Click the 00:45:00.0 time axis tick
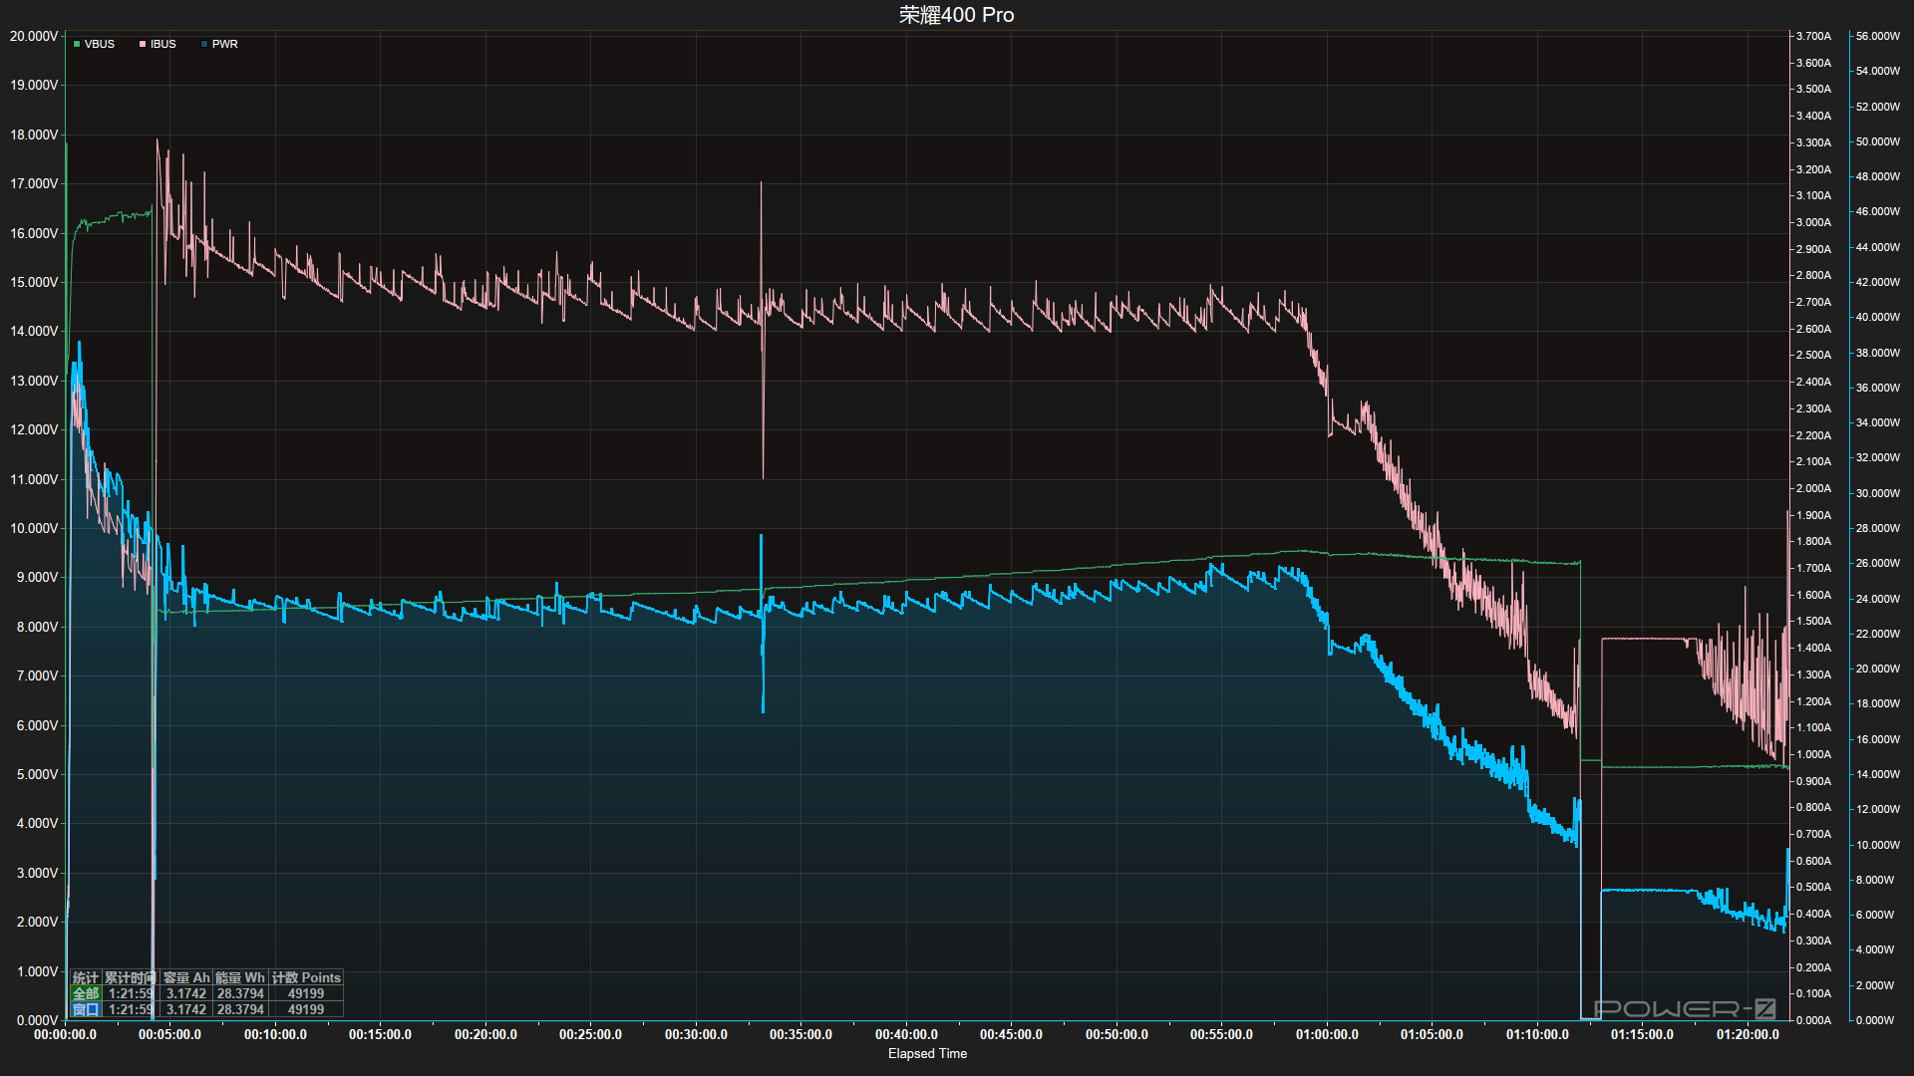This screenshot has height=1076, width=1914. click(1011, 1035)
